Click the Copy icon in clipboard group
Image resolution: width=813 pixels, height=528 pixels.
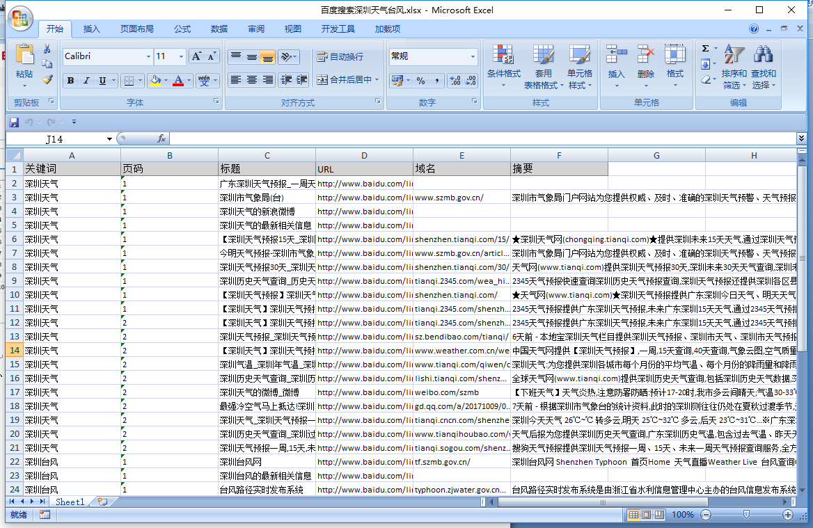click(47, 64)
